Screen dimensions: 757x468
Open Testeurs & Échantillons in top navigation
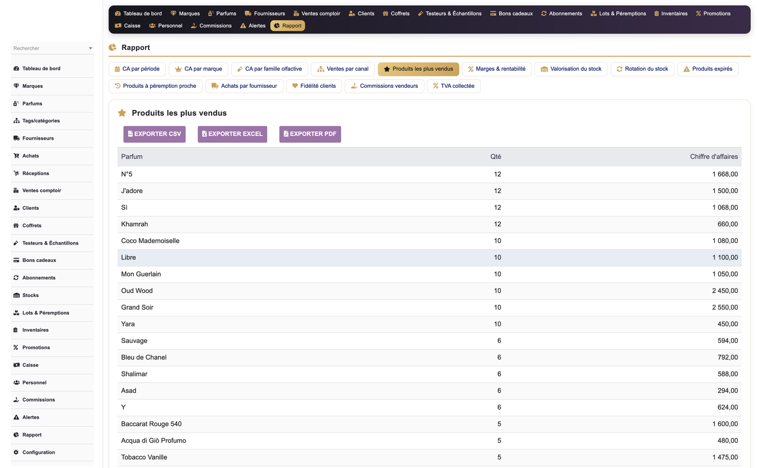[x=449, y=14]
